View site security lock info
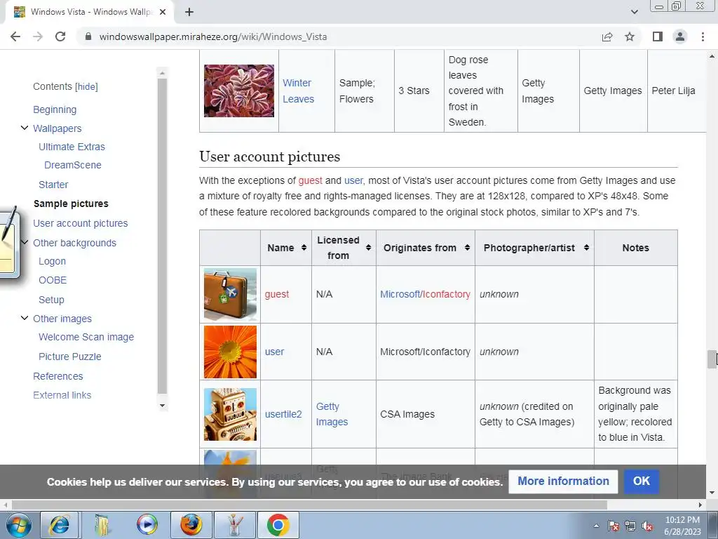The width and height of the screenshot is (718, 539). [88, 36]
